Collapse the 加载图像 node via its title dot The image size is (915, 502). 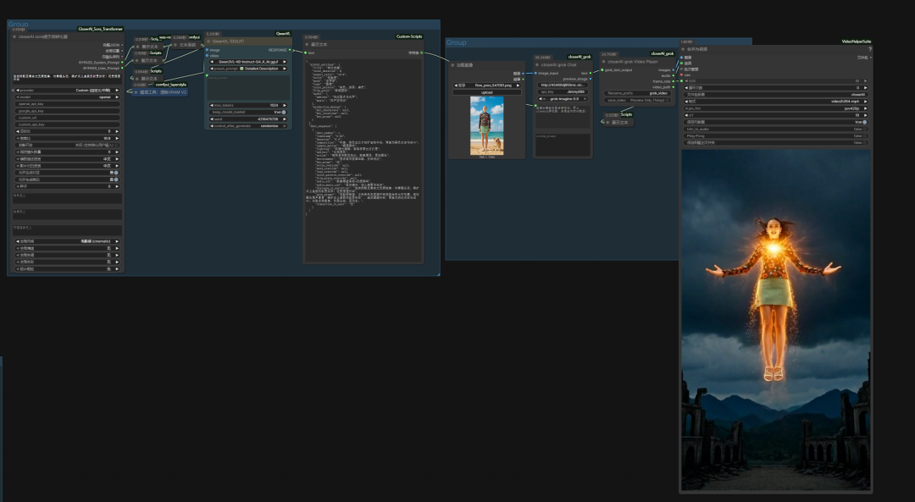point(452,64)
